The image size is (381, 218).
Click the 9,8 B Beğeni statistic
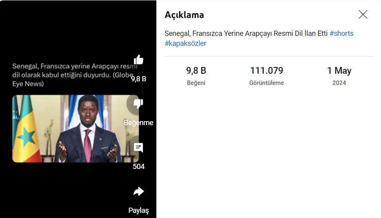(196, 75)
